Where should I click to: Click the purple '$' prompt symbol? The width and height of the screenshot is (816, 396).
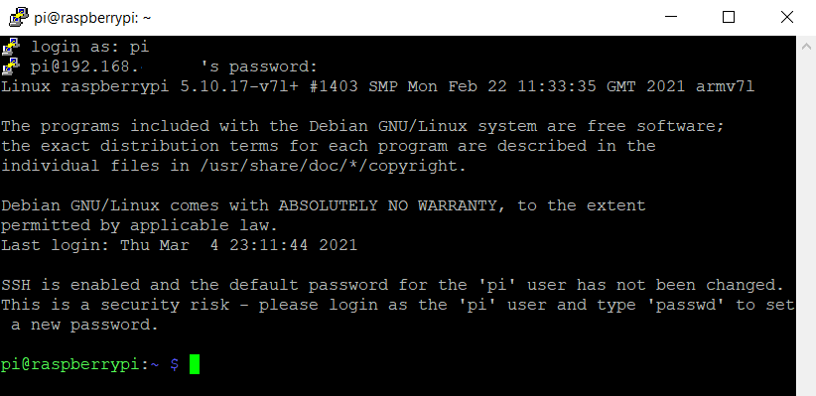click(175, 365)
